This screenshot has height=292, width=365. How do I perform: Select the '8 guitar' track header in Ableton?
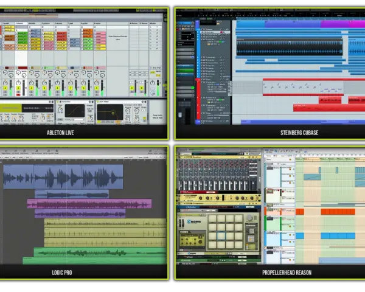pos(86,24)
